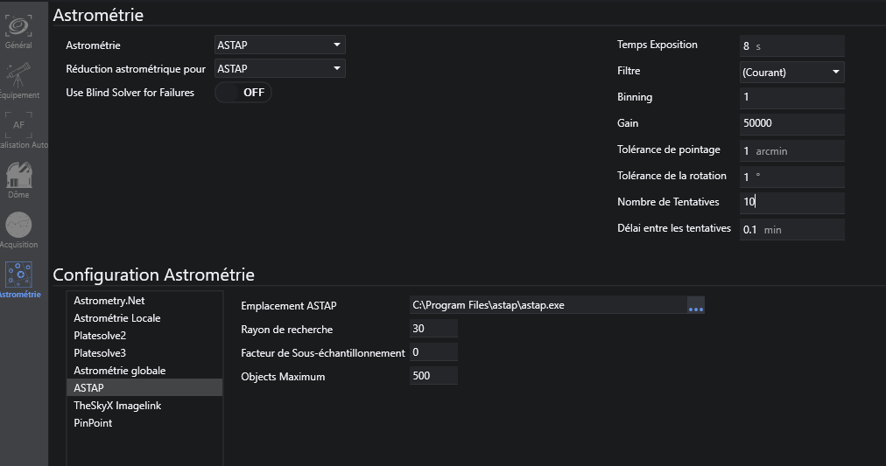Choose TheSkyX Imagelink in the solver list
Image resolution: width=886 pixels, height=466 pixels.
pyautogui.click(x=117, y=406)
